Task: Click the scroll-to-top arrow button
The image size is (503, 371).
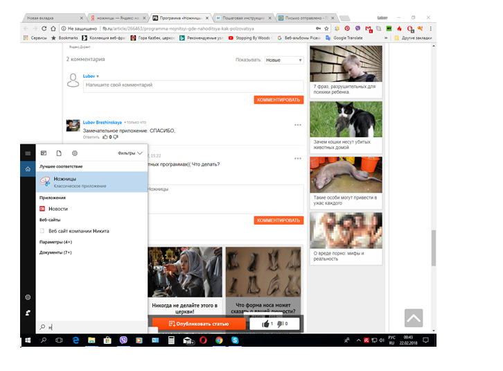Action: pos(414,318)
